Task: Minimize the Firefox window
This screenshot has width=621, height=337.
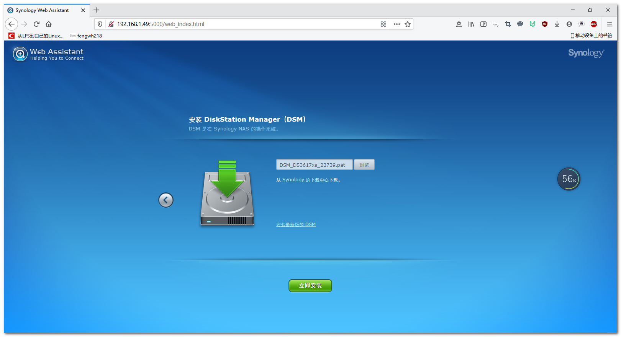Action: (x=573, y=10)
